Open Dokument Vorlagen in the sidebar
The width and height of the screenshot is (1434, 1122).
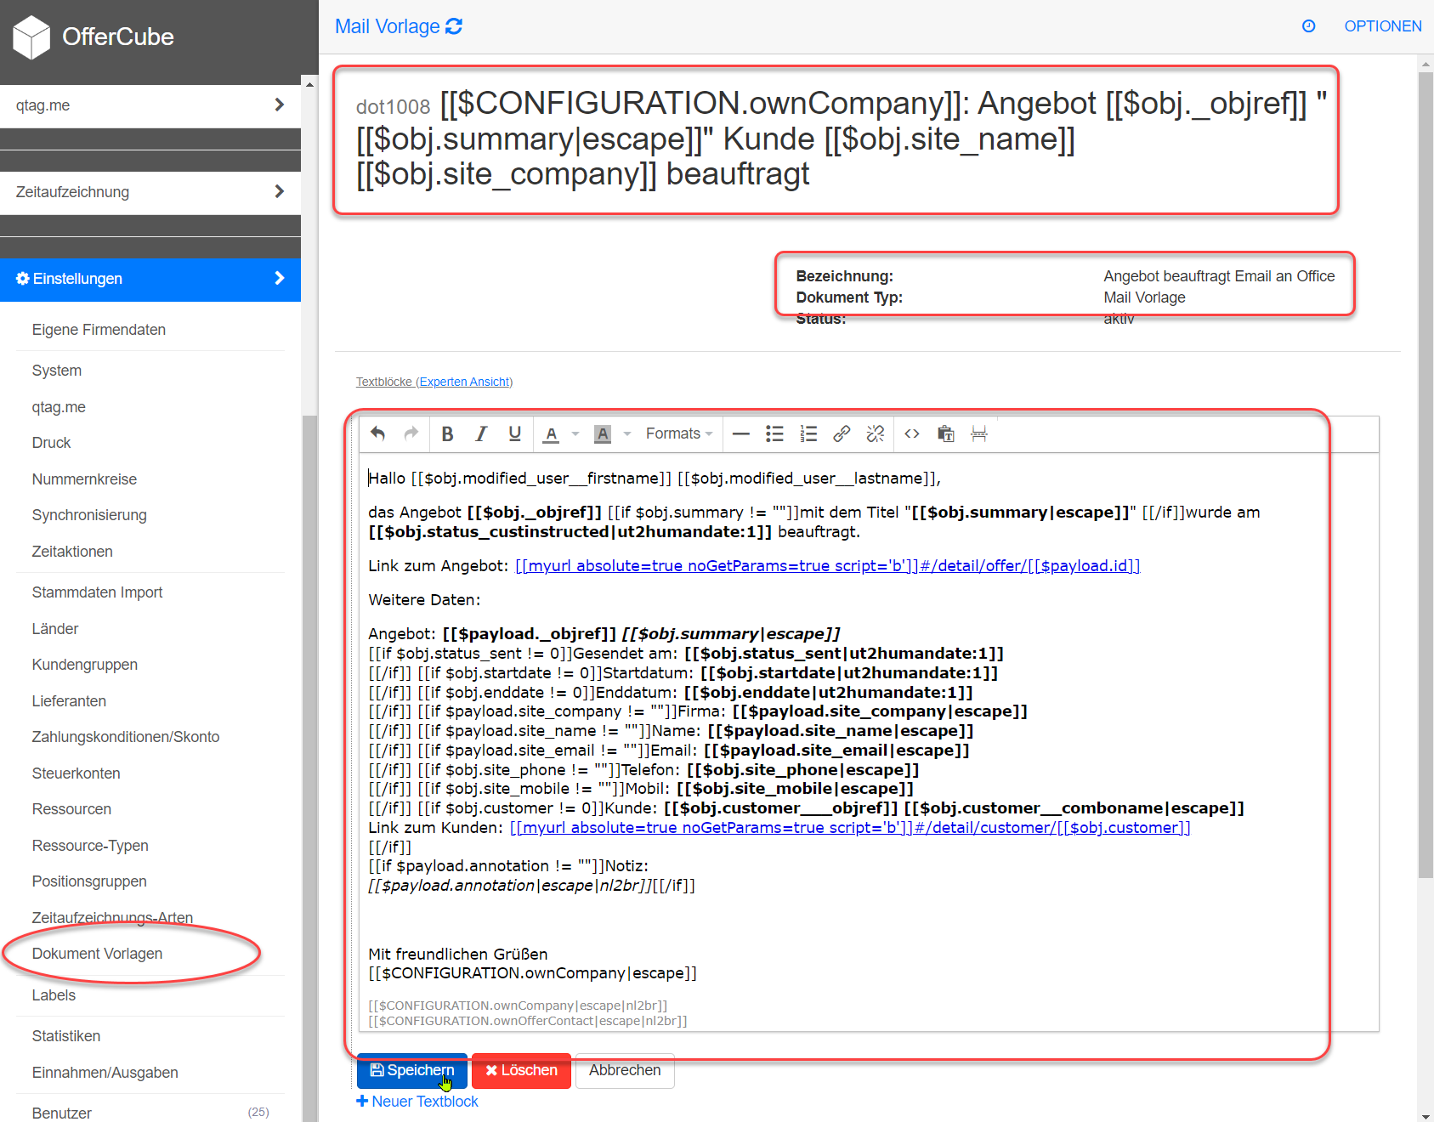tap(97, 954)
